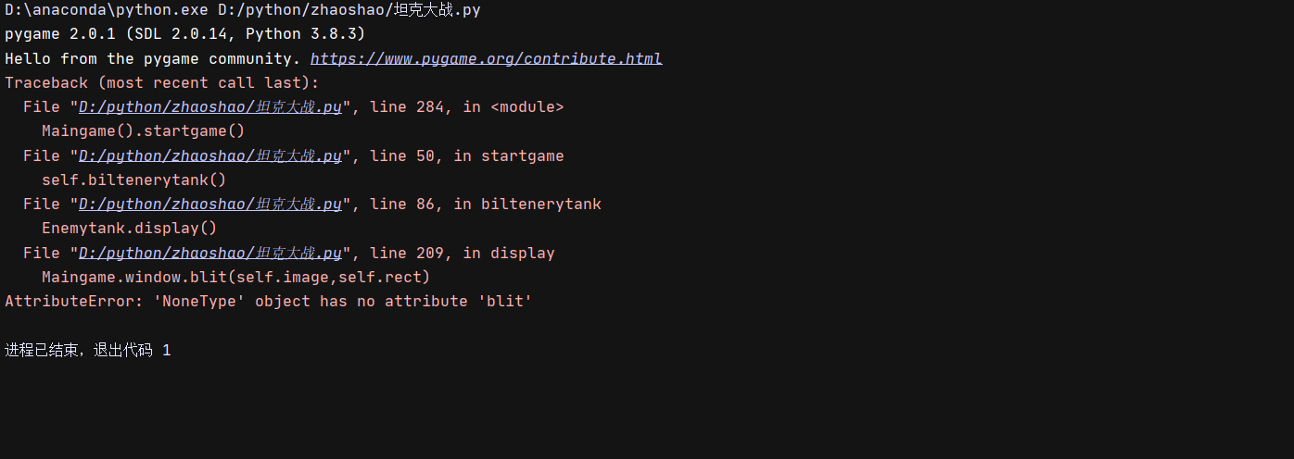Image resolution: width=1294 pixels, height=459 pixels.
Task: Open file link for line 86 biltenerytank
Action: (210, 204)
